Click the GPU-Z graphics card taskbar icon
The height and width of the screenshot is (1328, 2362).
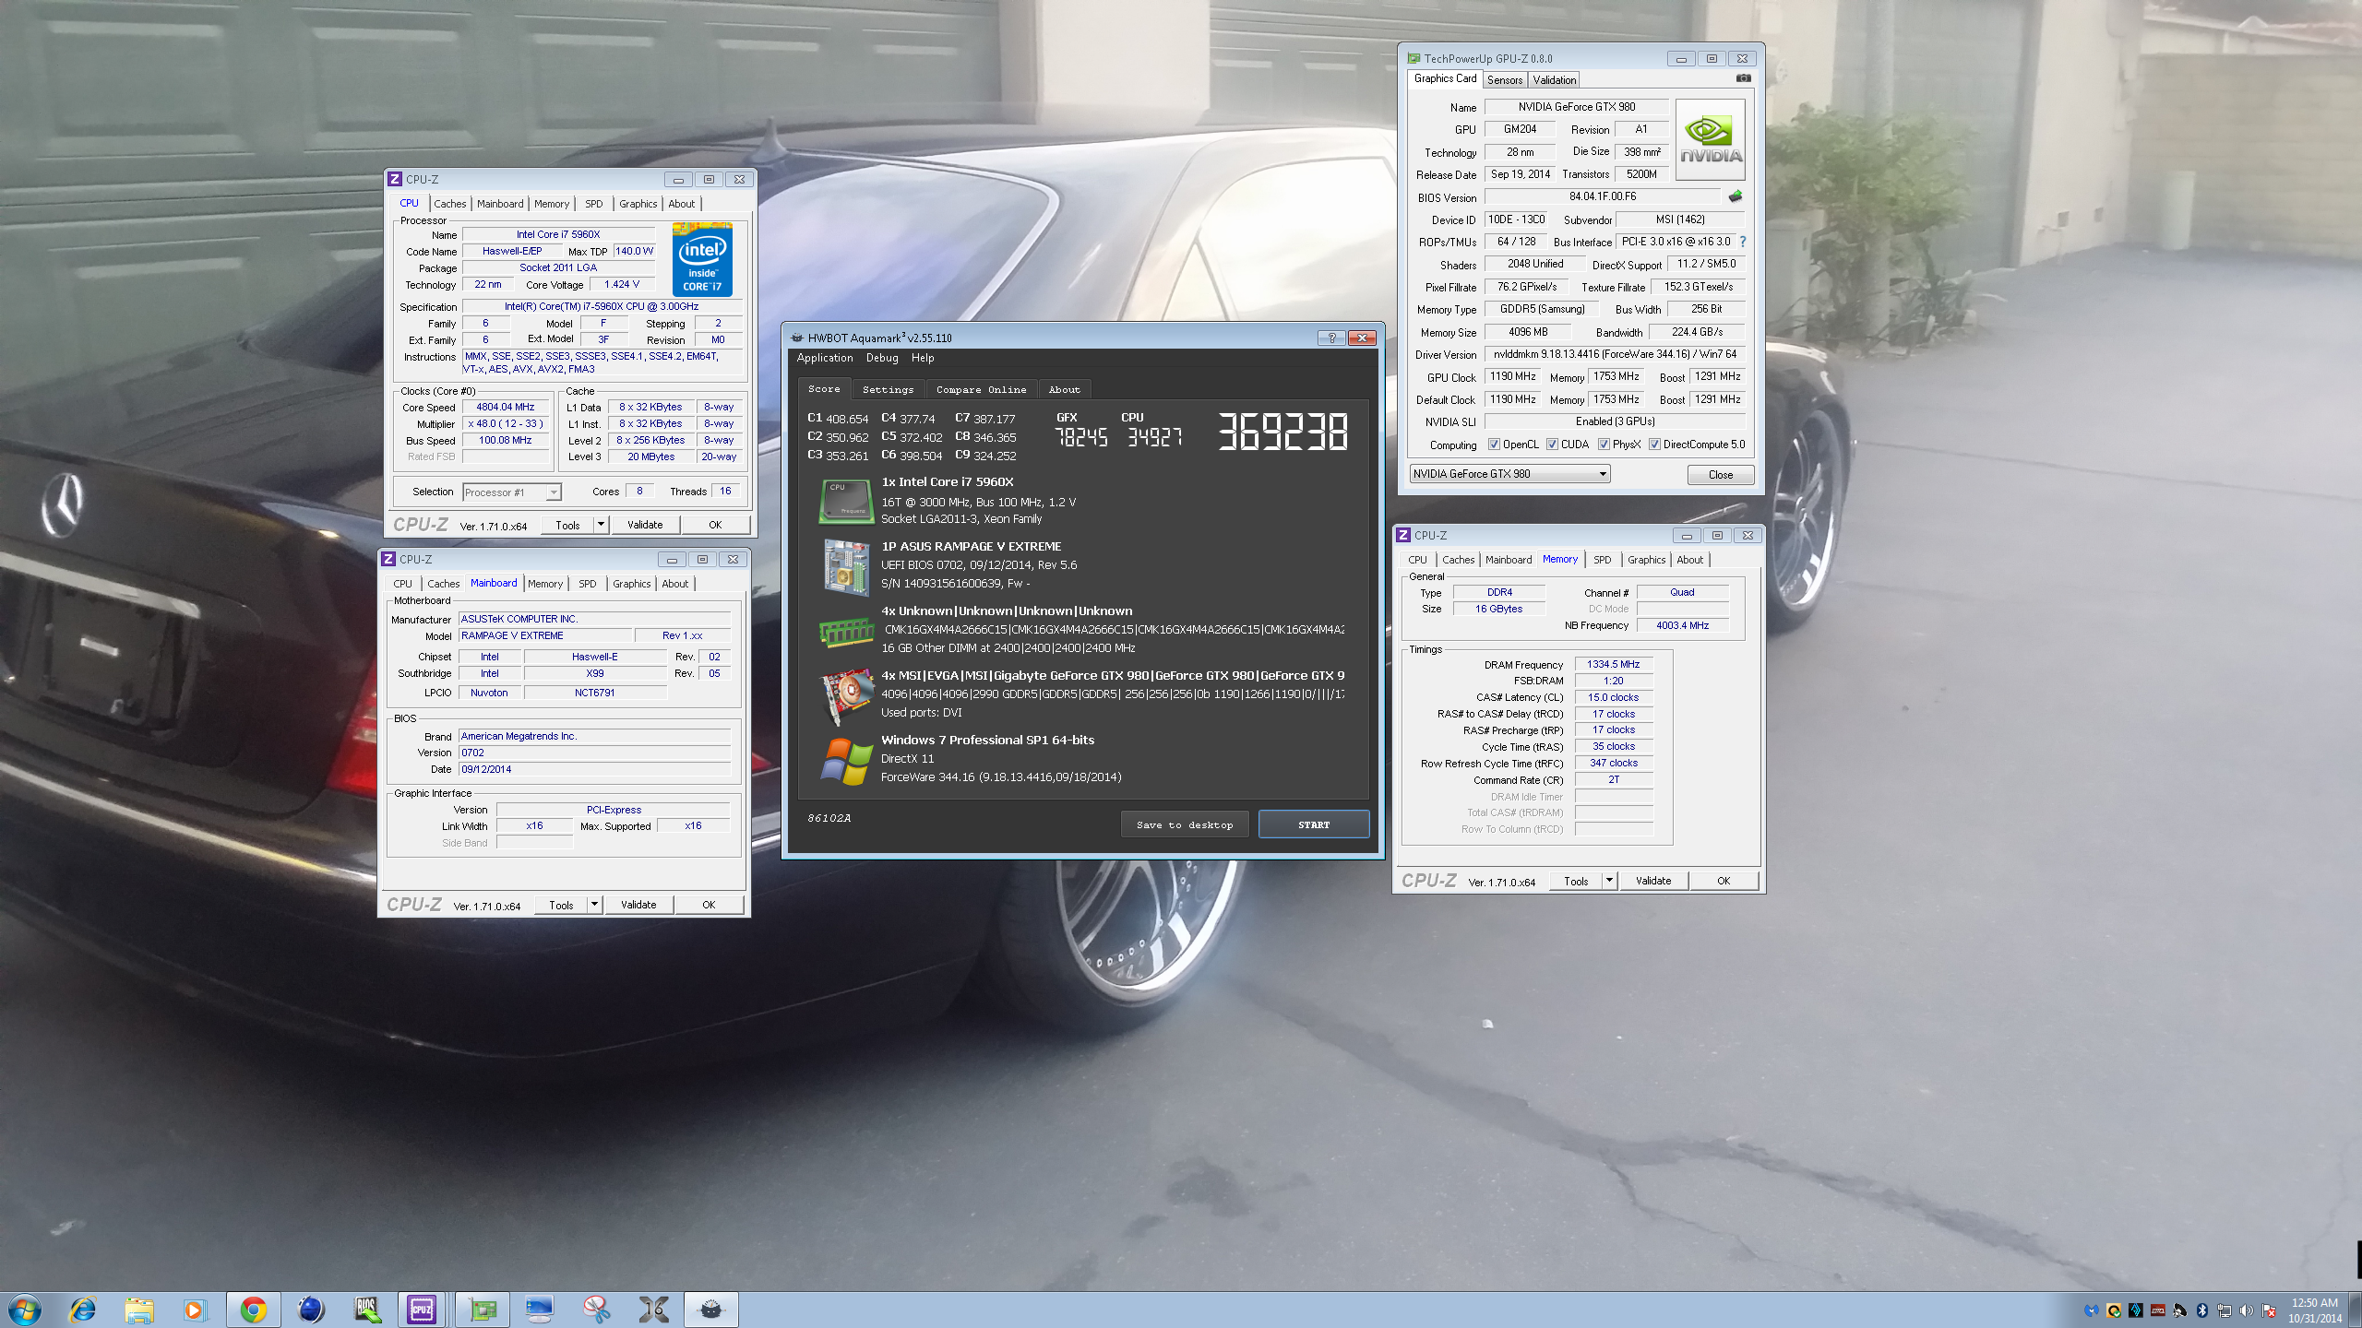pos(482,1309)
